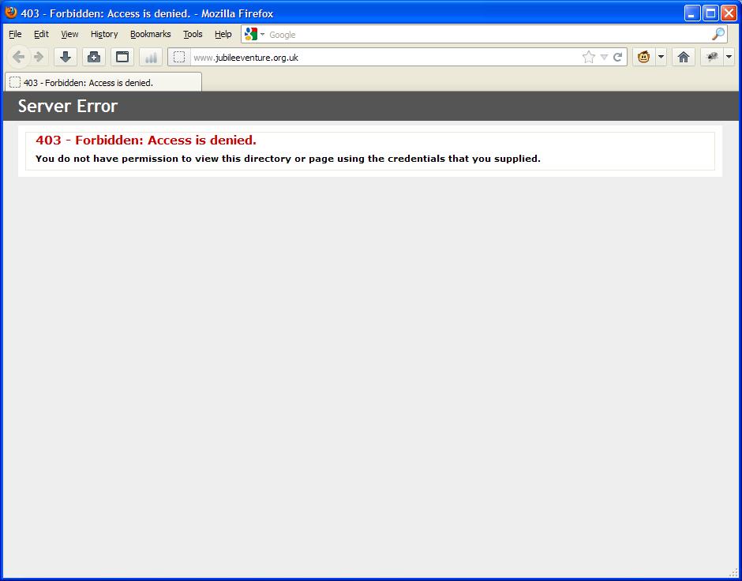Open the Bookmarks menu
The width and height of the screenshot is (742, 581).
150,34
